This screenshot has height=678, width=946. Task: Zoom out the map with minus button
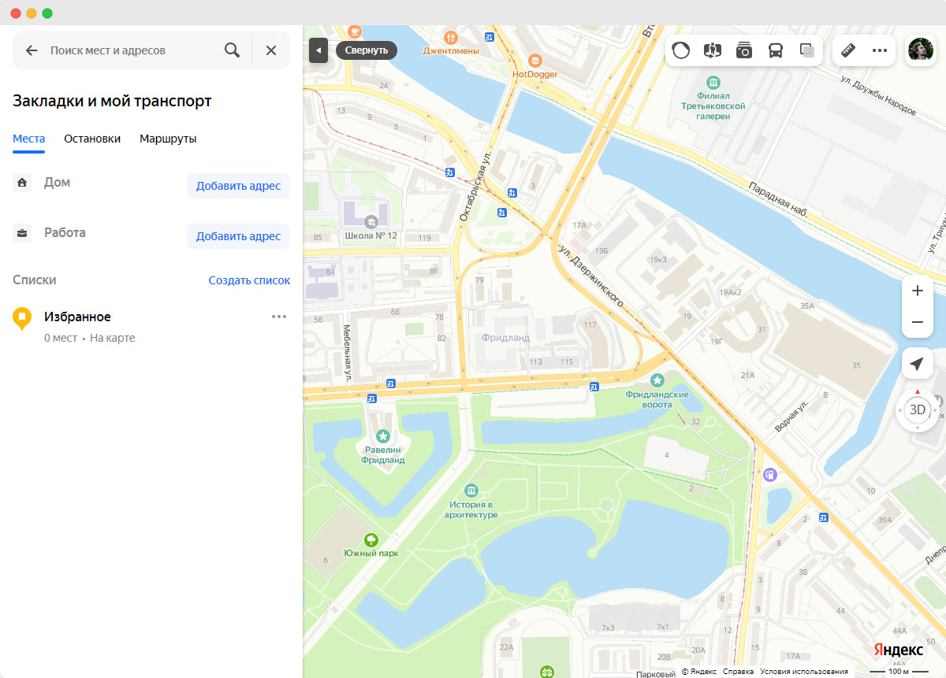(x=917, y=322)
